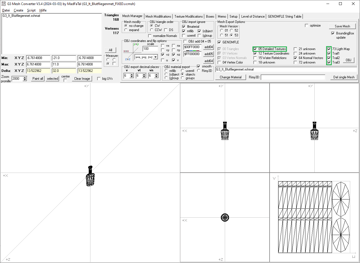Open the Script menu
The width and height of the screenshot is (360, 263).
31,10
